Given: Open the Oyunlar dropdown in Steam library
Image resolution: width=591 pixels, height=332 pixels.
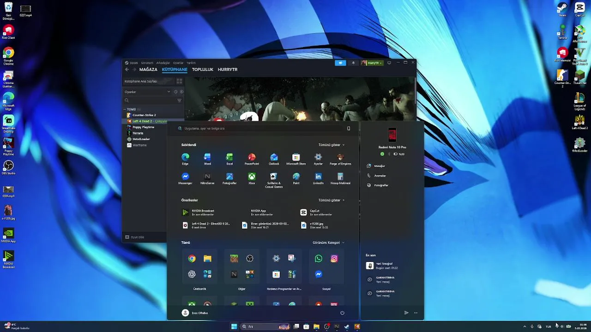Looking at the screenshot, I should [147, 92].
